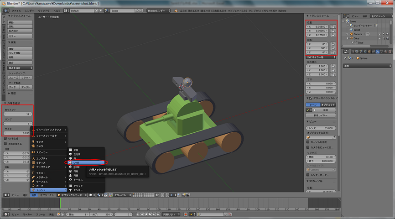Image resolution: width=395 pixels, height=219 pixels.
Task: Select the テキスト (Text) object entry
Action: pos(41,173)
